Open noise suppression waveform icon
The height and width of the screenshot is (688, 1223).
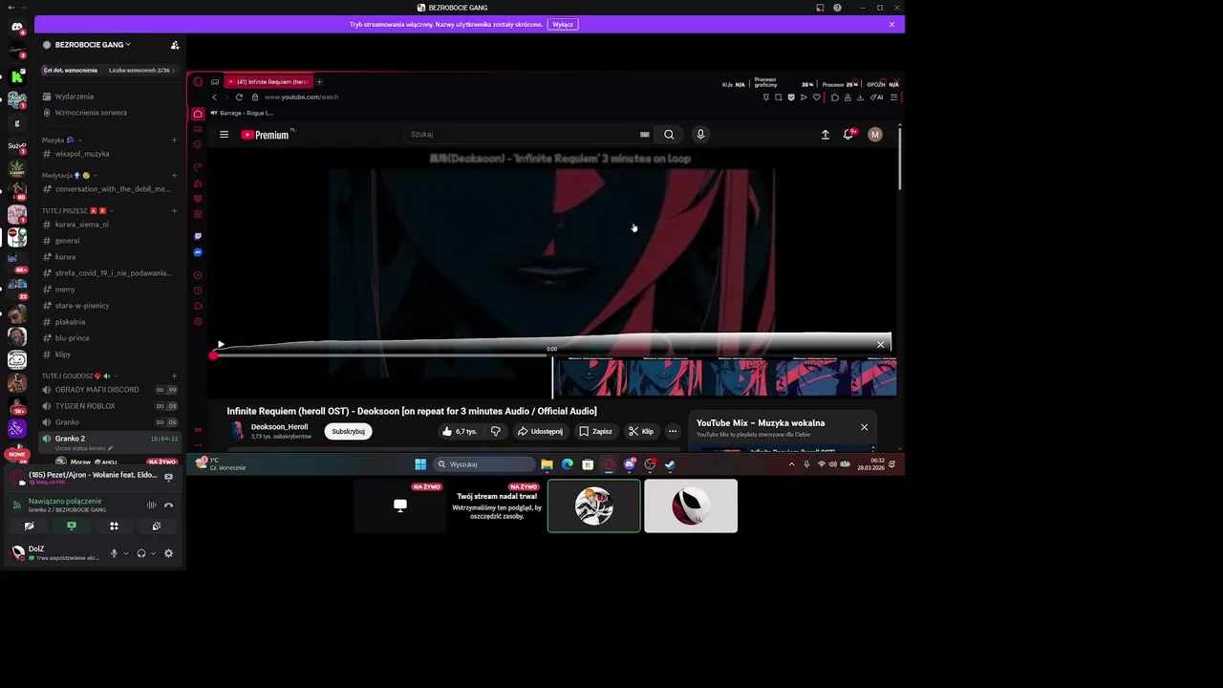tap(151, 505)
